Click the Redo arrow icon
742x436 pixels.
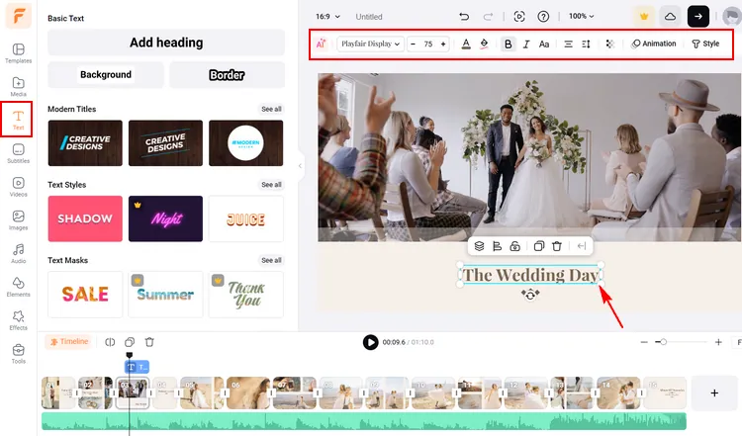click(x=488, y=17)
